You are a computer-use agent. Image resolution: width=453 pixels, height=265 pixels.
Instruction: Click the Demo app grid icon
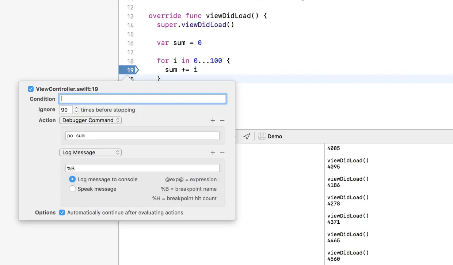click(x=262, y=136)
